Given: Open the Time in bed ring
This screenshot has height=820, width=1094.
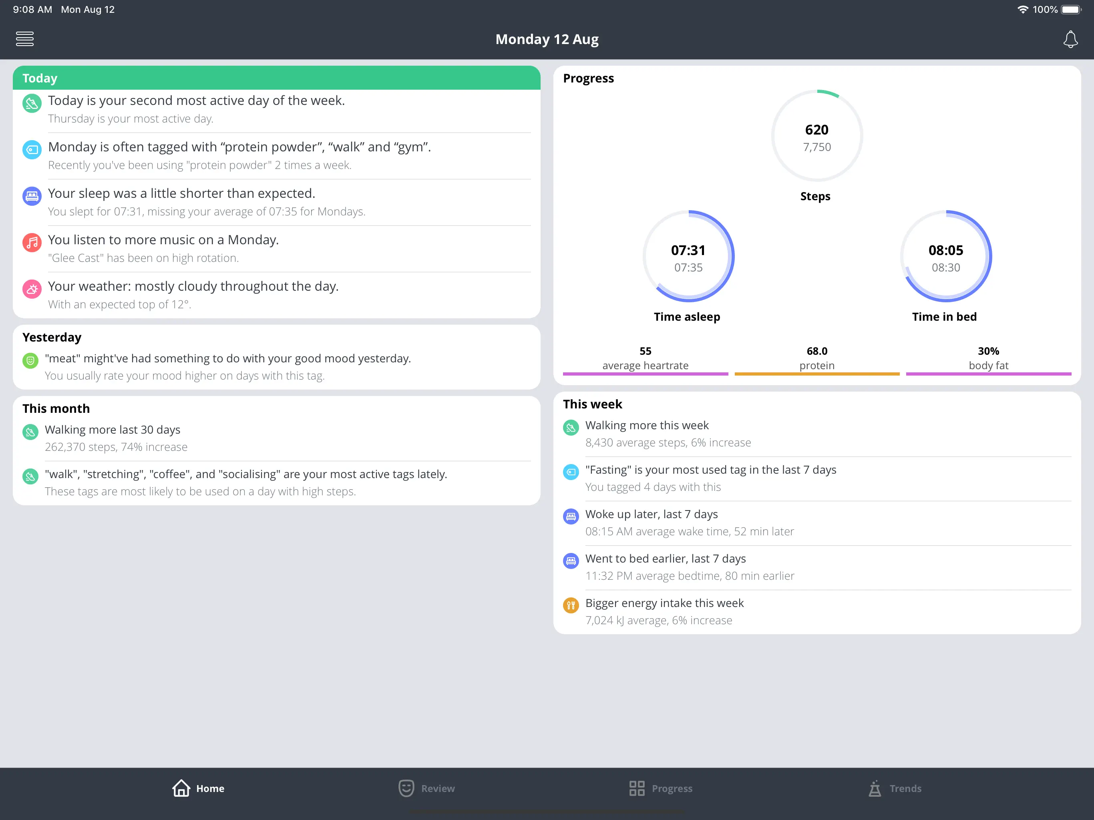Looking at the screenshot, I should 945,257.
